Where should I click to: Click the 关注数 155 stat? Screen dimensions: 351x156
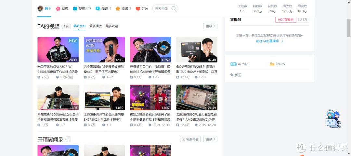point(242,8)
